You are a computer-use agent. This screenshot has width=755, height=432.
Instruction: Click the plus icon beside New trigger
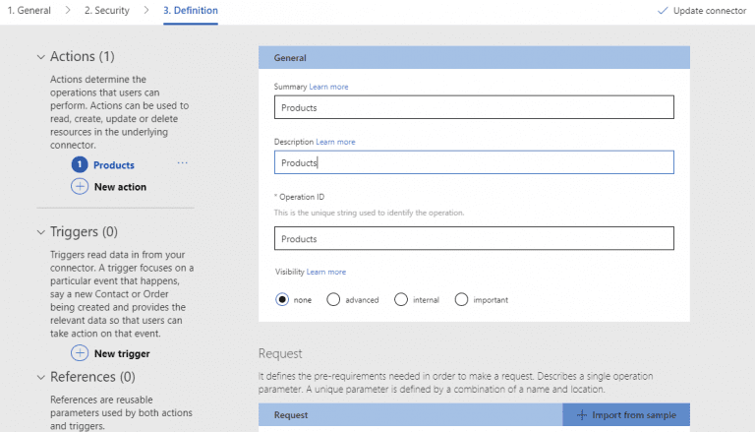pos(80,352)
